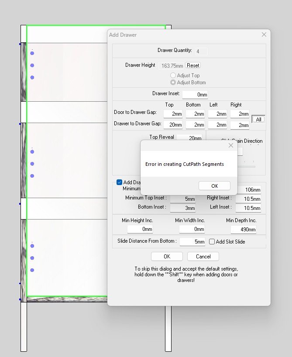Viewport: 292px width, 357px height.
Task: Edit Door to Drawer Gap Top value
Action: (x=173, y=114)
